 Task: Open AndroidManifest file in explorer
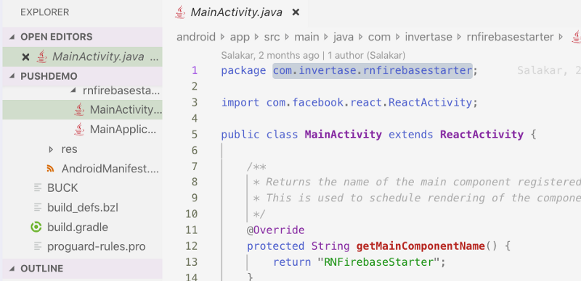[82, 169]
